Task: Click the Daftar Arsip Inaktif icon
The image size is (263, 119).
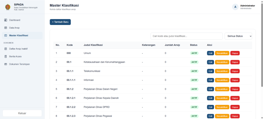Action: tap(6, 49)
